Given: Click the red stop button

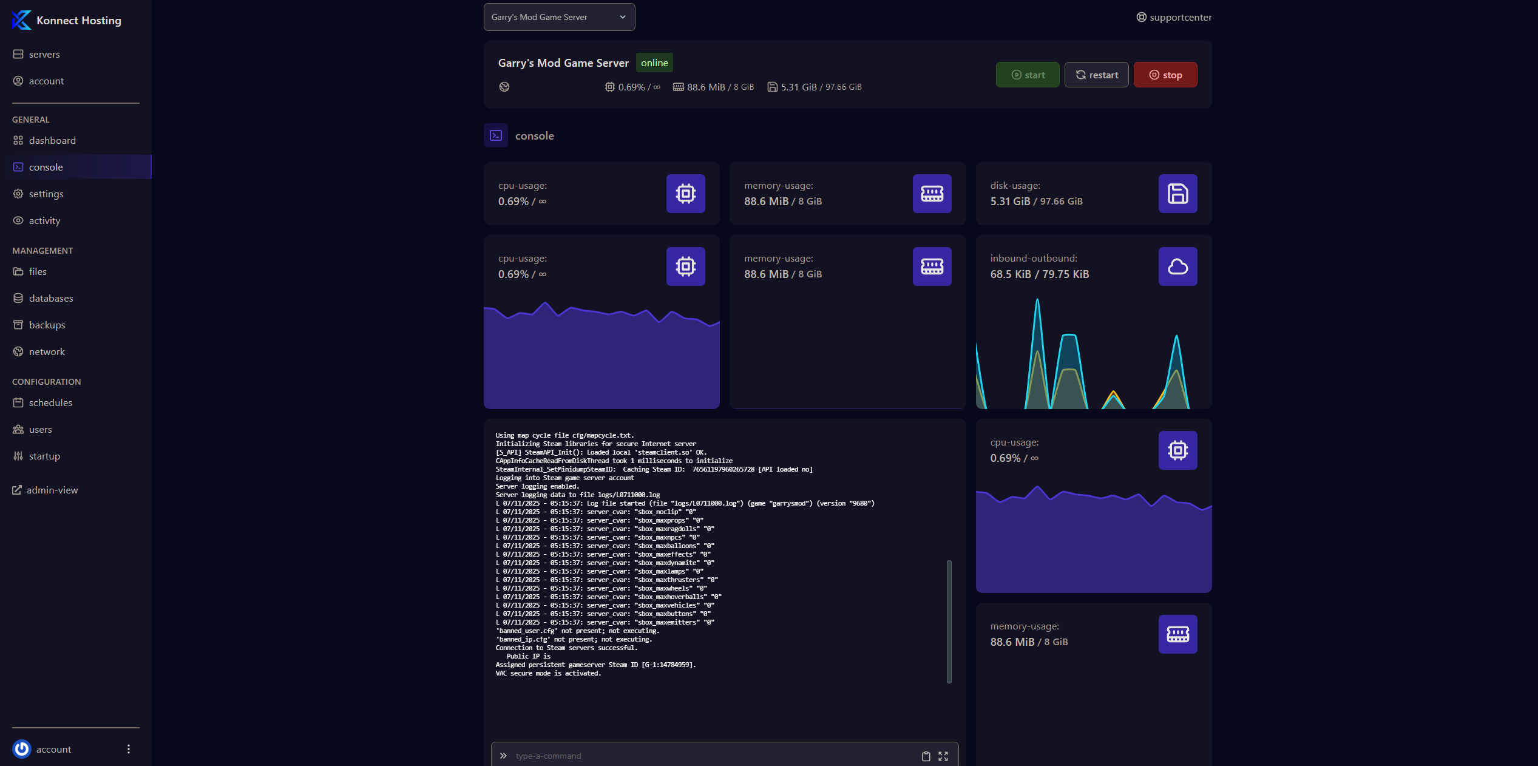Looking at the screenshot, I should pos(1165,75).
